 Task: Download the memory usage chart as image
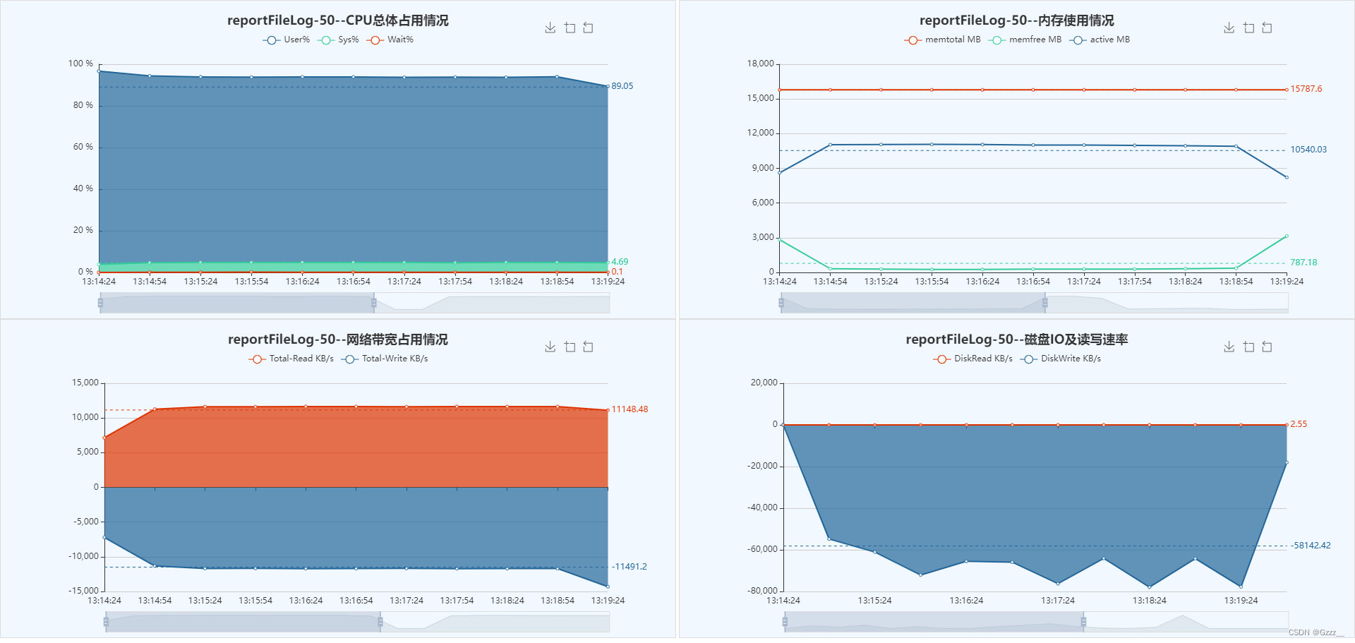point(1229,28)
